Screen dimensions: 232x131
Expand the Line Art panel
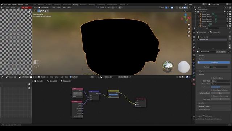201,103
